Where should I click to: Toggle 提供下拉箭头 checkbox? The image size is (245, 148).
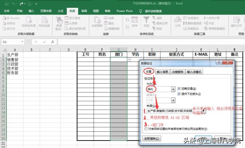click(x=179, y=94)
